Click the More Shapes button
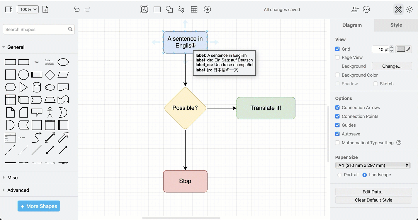Viewport: 418px width, 220px height. [x=38, y=206]
